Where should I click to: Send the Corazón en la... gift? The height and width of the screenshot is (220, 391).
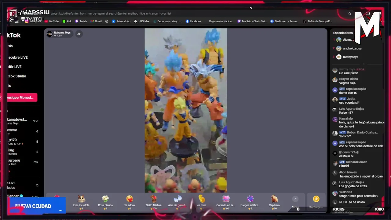click(x=226, y=202)
